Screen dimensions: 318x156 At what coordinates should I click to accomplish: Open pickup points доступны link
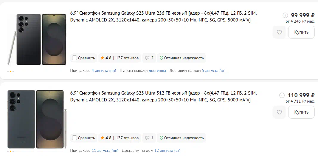[x=157, y=71]
